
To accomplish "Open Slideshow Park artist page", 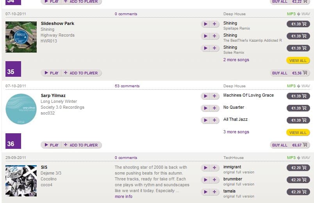I will [x=57, y=23].
